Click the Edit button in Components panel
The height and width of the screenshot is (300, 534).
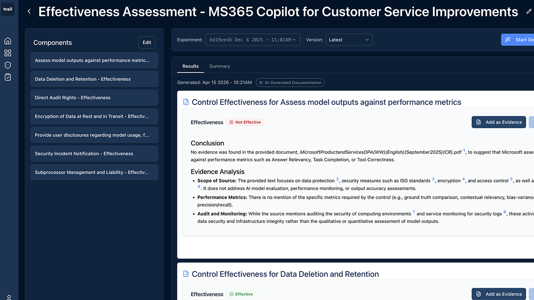pyautogui.click(x=147, y=42)
